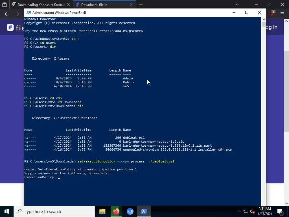Click the Firefox View icon in the tab bar

pyautogui.click(x=5, y=5)
